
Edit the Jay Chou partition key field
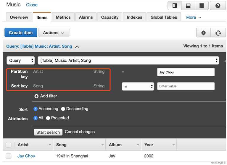[186, 72]
